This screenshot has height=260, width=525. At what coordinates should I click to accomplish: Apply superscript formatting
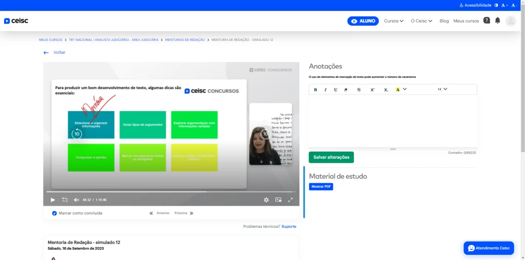pos(372,90)
